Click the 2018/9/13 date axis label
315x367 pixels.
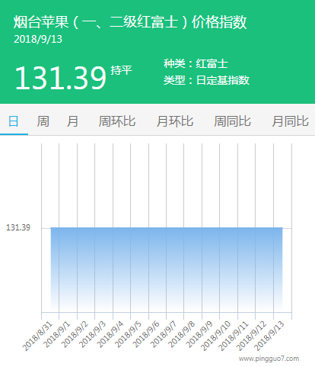pyautogui.click(x=269, y=336)
